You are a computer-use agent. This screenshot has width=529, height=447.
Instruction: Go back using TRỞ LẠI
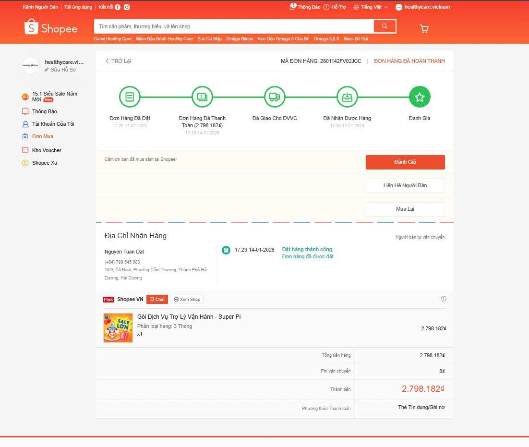(x=119, y=61)
